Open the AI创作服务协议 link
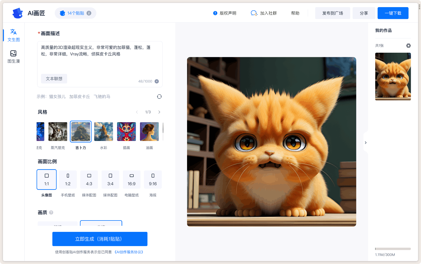This screenshot has height=264, width=421. pos(129,252)
